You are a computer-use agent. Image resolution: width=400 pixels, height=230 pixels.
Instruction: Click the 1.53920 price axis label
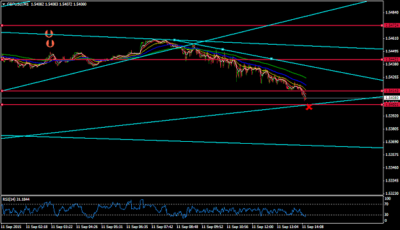(x=392, y=116)
